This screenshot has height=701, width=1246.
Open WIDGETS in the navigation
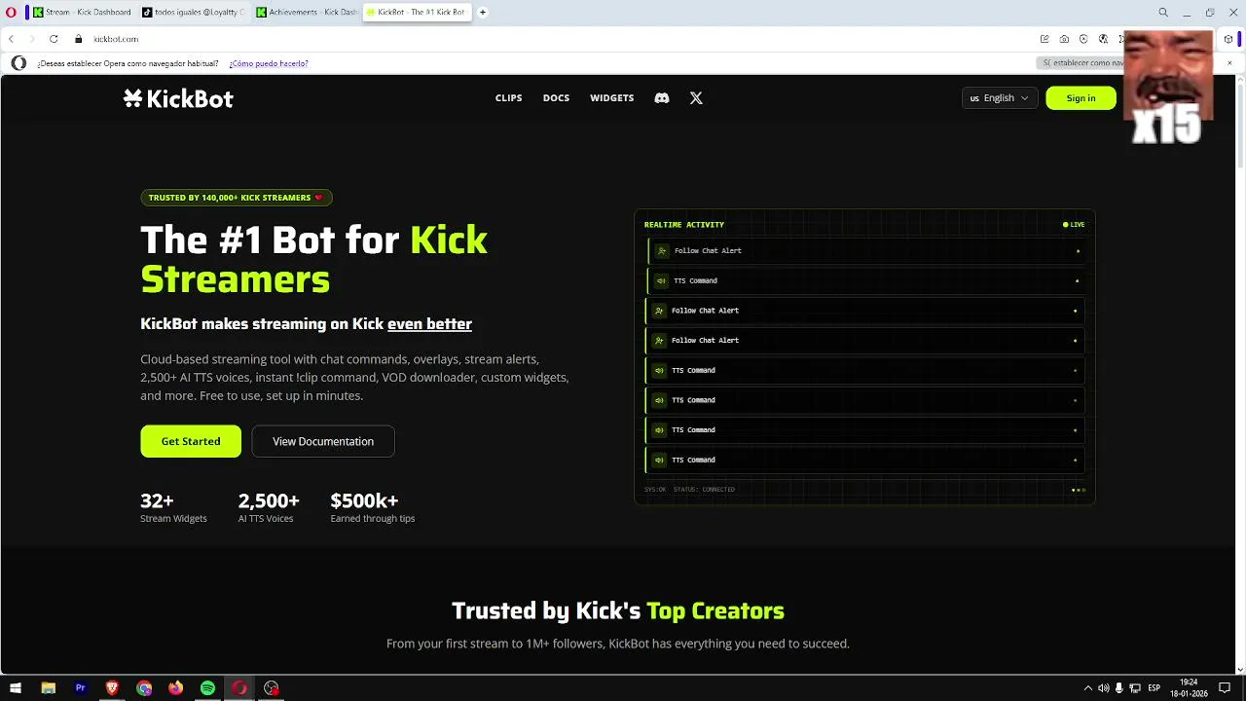click(611, 98)
